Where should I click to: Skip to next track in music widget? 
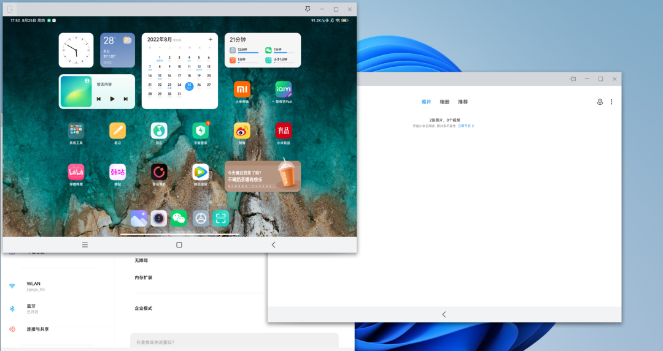click(x=126, y=99)
